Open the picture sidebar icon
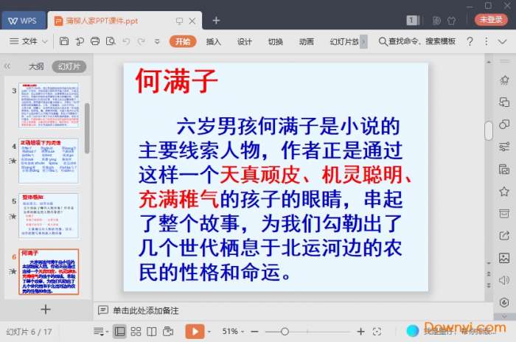This screenshot has height=342, width=516. click(x=504, y=258)
